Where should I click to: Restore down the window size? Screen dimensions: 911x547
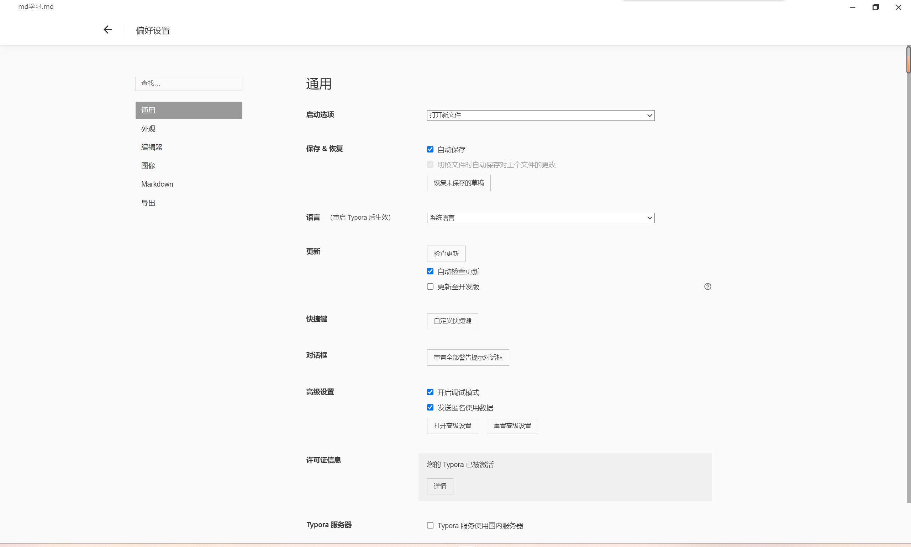click(x=875, y=7)
